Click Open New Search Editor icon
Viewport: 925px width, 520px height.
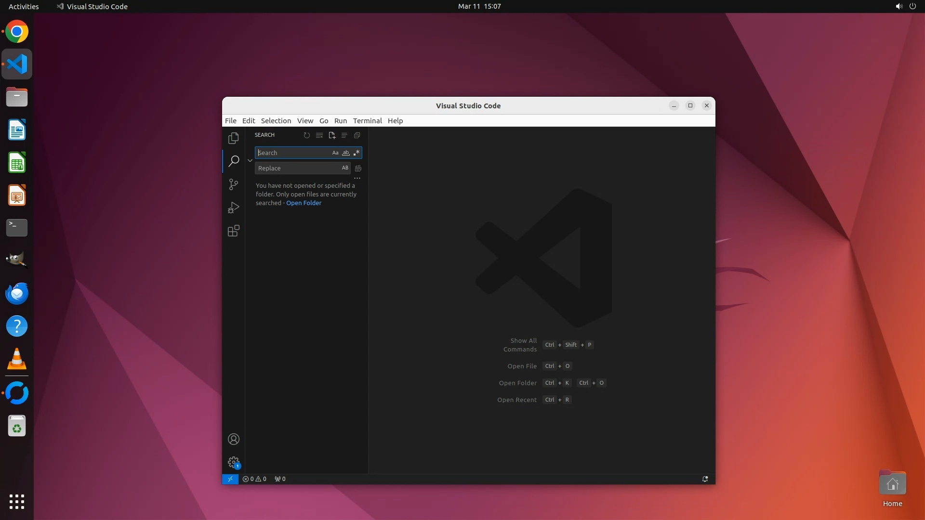[332, 135]
